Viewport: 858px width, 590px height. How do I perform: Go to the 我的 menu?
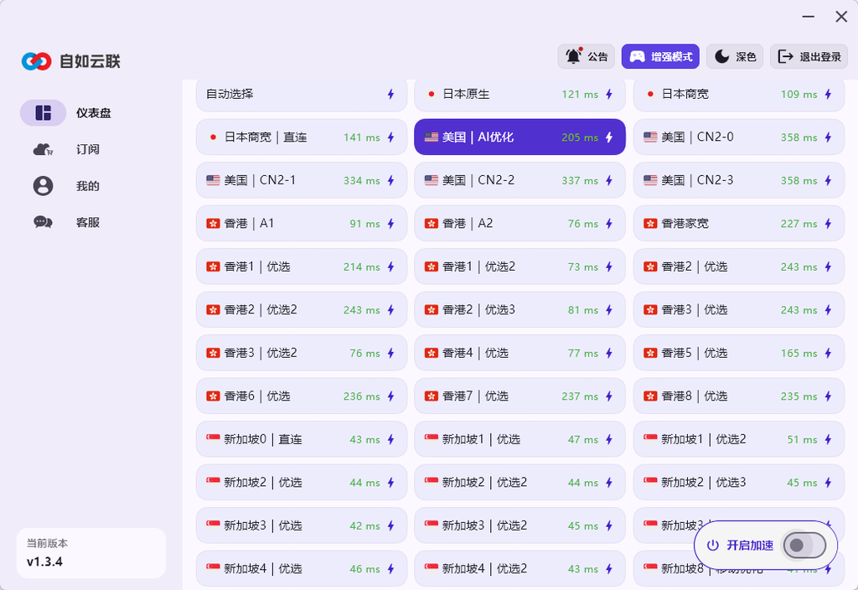pyautogui.click(x=87, y=186)
